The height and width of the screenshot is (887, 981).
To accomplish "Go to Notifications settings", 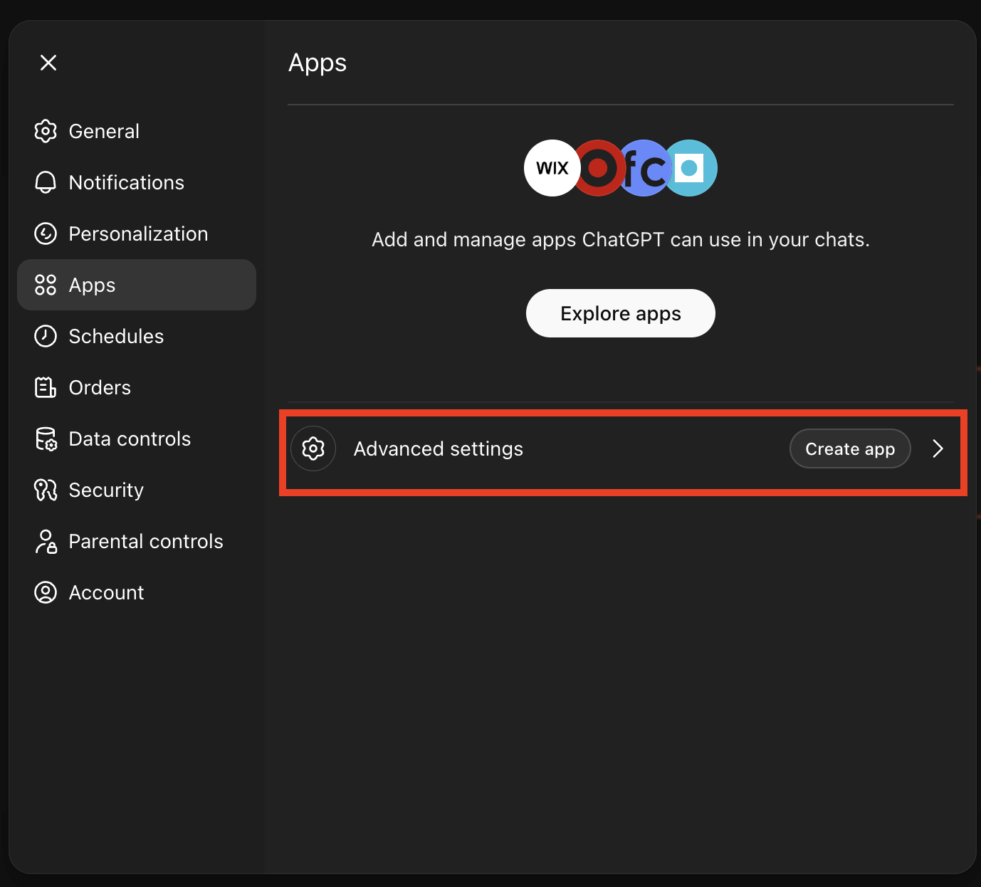I will tap(137, 182).
